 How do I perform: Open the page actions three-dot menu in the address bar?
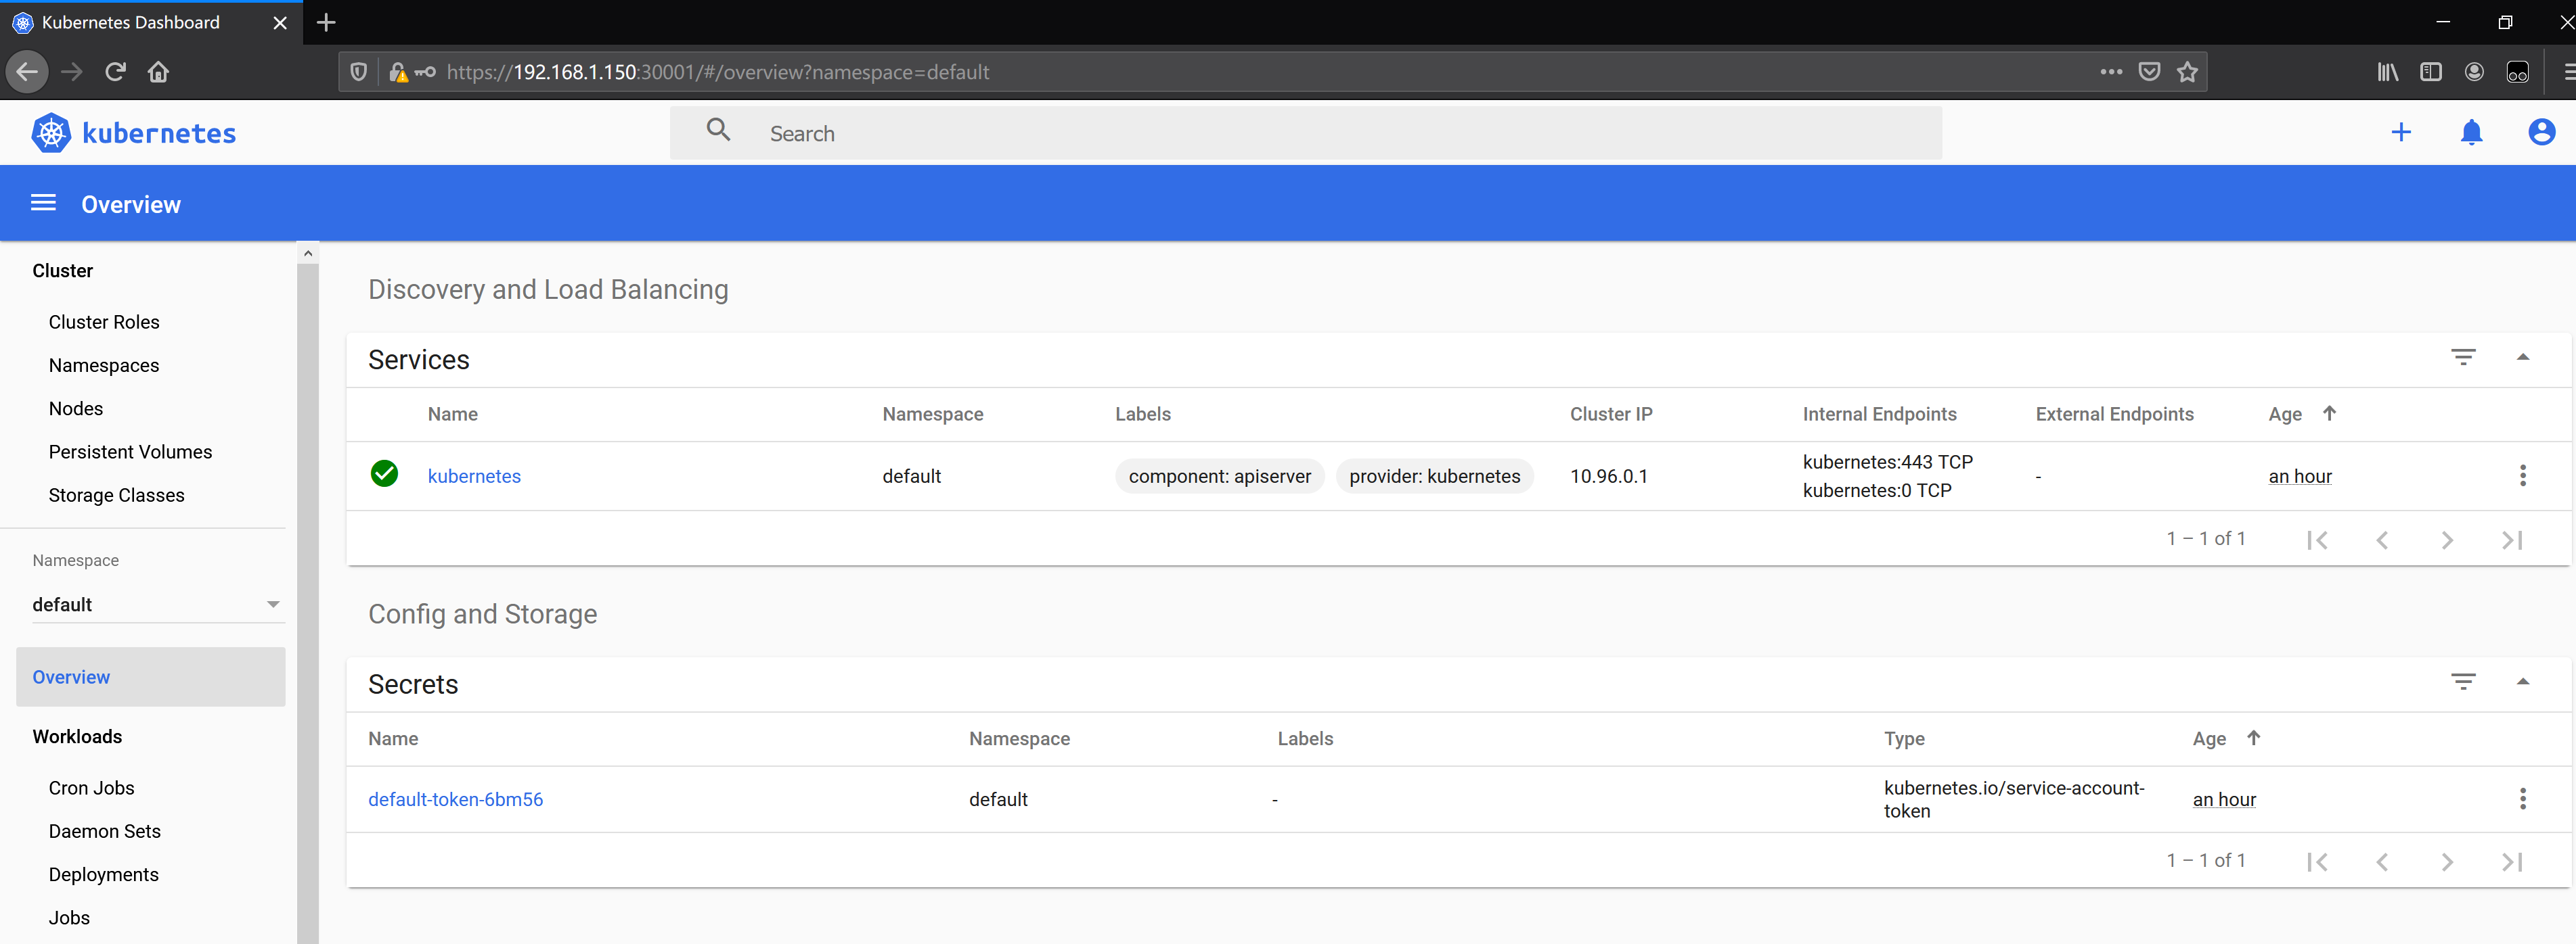[2111, 72]
